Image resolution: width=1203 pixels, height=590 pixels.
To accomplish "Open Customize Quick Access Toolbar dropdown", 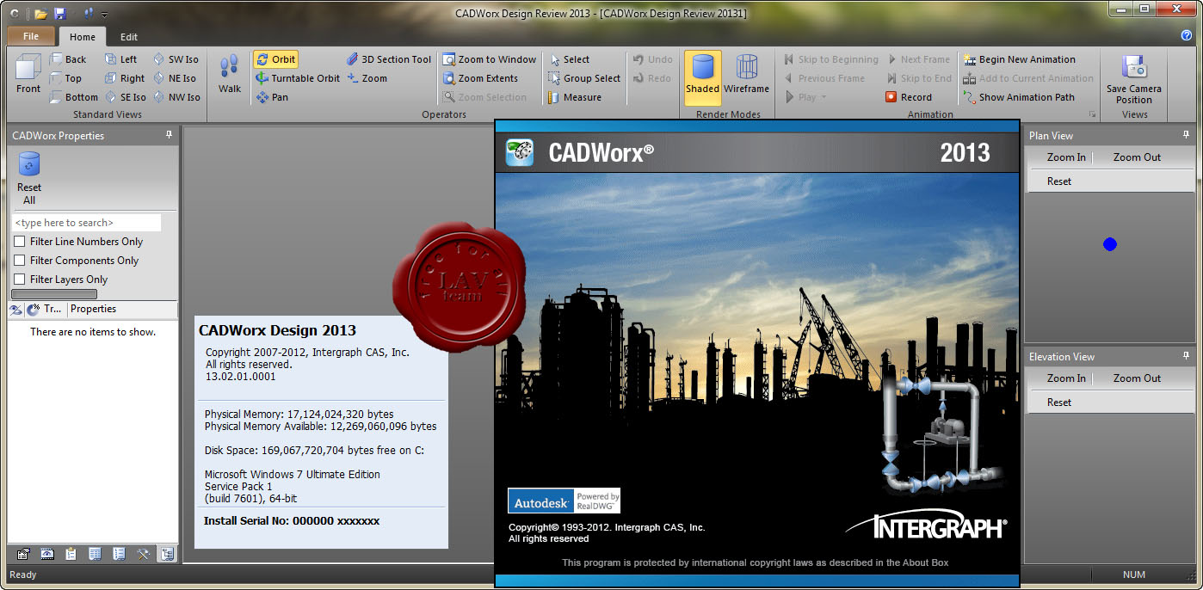I will (x=104, y=15).
